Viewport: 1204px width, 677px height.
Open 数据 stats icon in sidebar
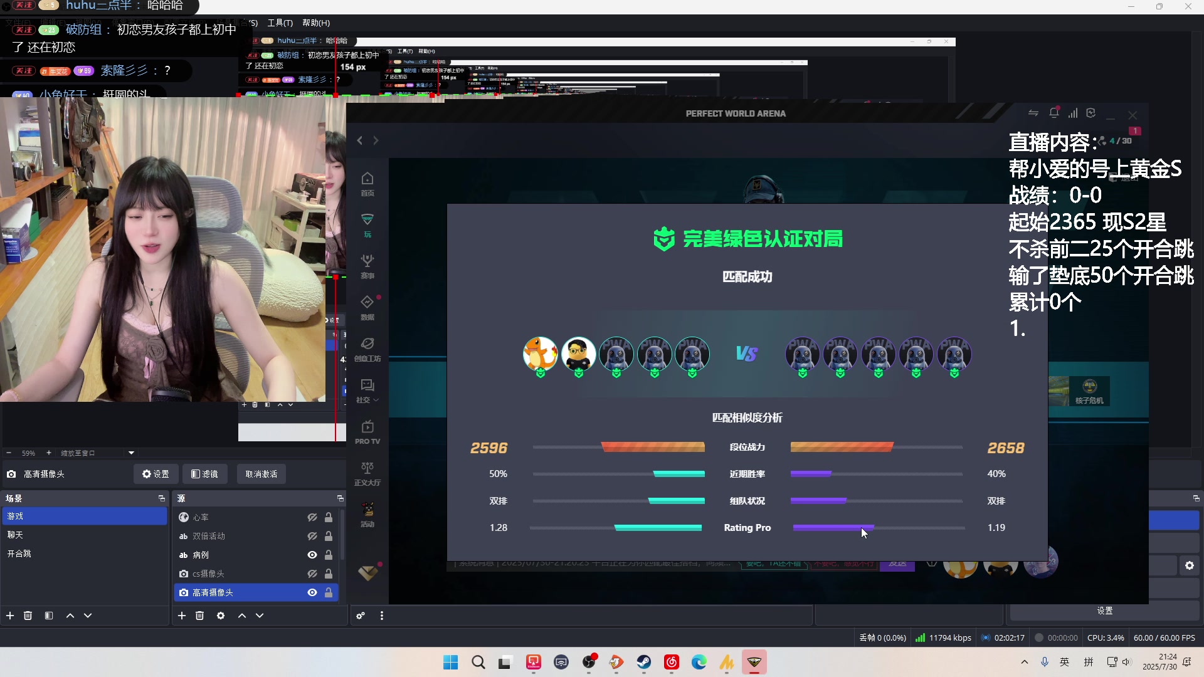(367, 308)
